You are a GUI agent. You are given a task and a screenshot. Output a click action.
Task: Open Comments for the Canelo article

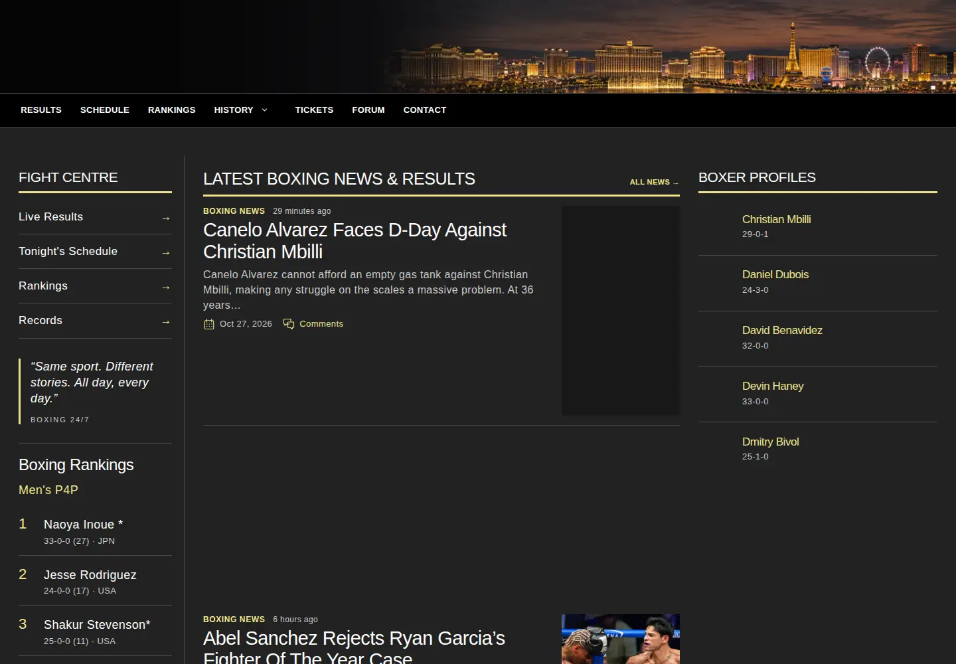[321, 324]
